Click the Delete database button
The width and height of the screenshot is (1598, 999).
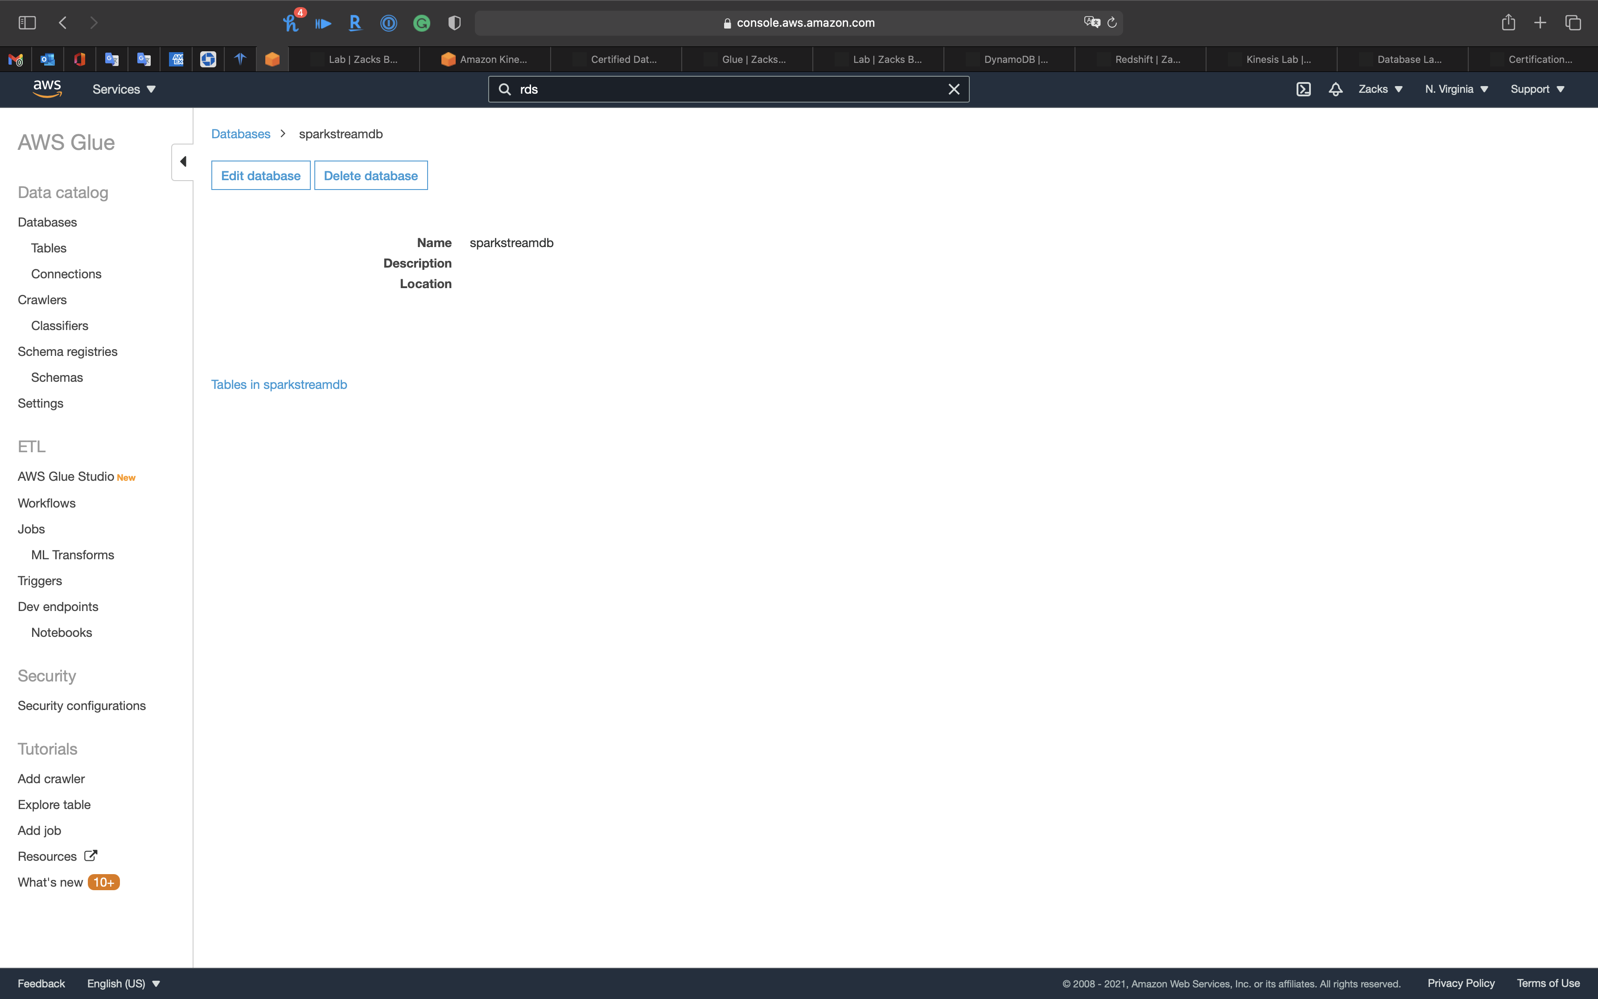pos(371,176)
